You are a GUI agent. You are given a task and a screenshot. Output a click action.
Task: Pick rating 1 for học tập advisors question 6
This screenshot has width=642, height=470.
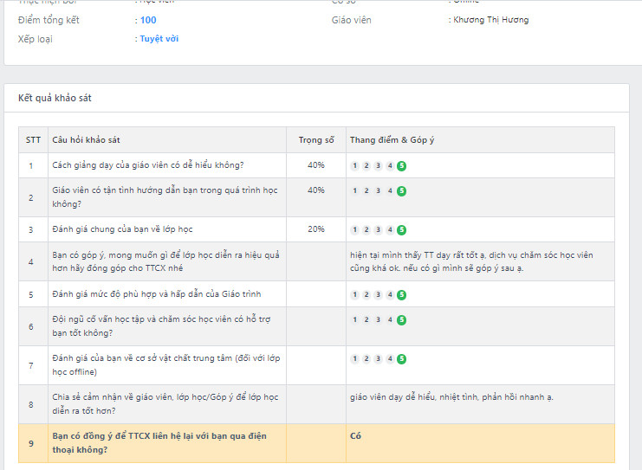point(355,320)
